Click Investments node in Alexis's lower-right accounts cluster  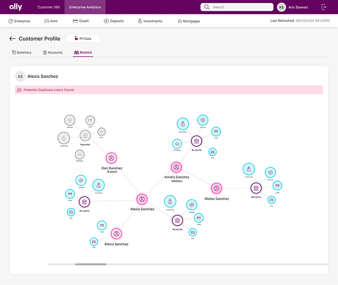click(x=170, y=201)
